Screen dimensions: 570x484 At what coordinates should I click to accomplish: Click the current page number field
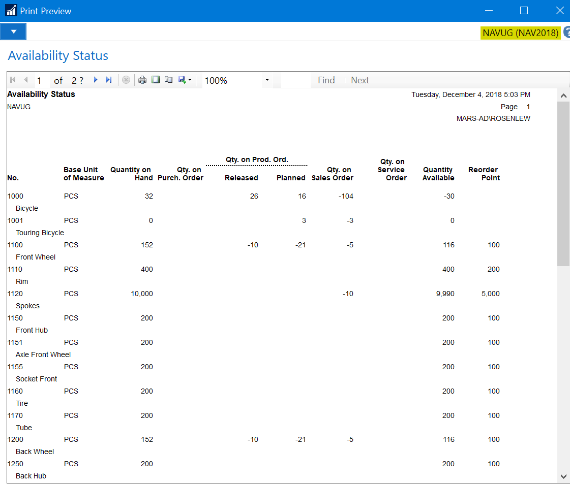point(42,81)
